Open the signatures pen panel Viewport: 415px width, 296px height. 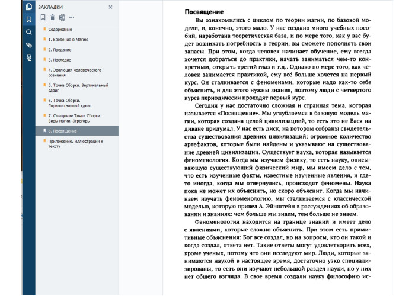(28, 57)
